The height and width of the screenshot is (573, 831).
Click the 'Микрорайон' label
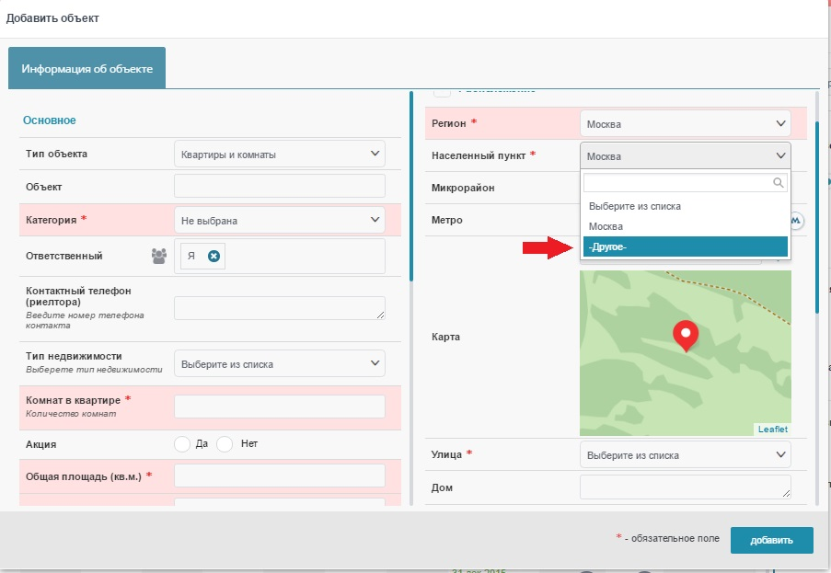463,188
